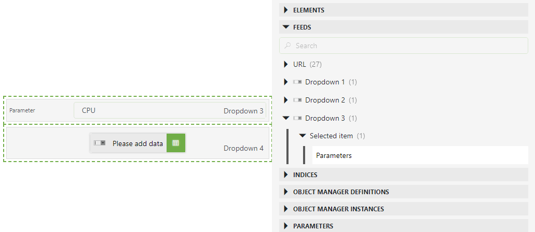Click the Dropdown 1 feed icon
This screenshot has height=232, width=535.
coord(297,82)
